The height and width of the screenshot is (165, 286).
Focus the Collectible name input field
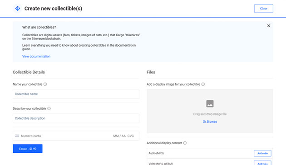[76, 94]
